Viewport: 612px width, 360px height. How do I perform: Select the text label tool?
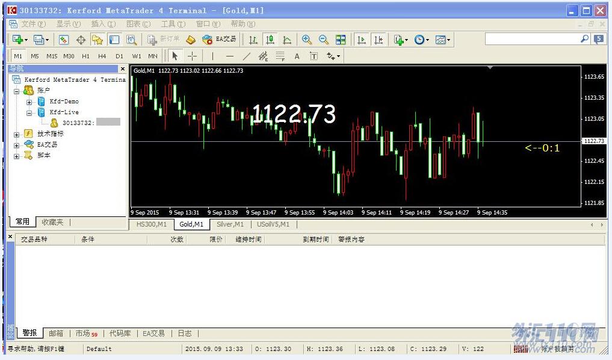pyautogui.click(x=314, y=56)
